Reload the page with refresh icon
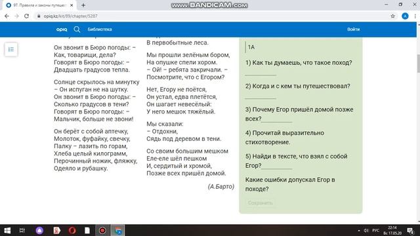The image size is (420, 236). 26,16
